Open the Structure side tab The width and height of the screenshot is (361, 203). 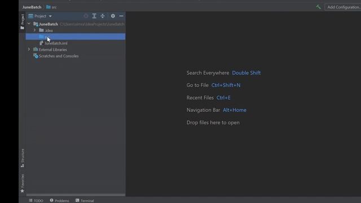tap(23, 158)
